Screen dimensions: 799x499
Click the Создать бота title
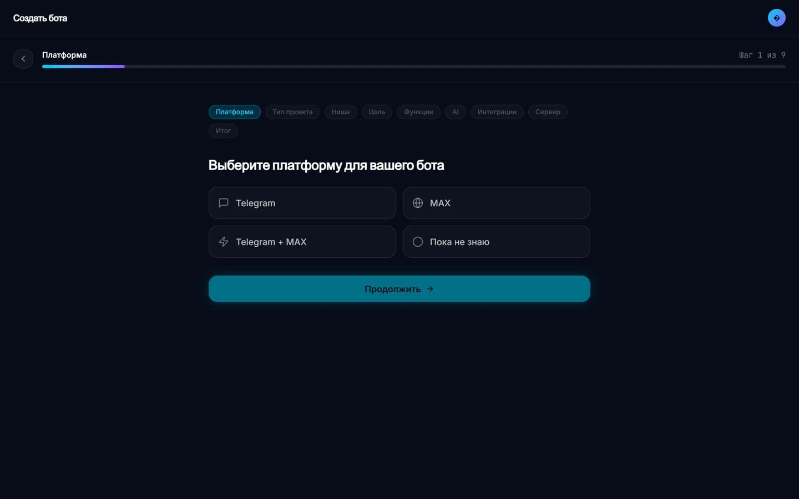[40, 18]
